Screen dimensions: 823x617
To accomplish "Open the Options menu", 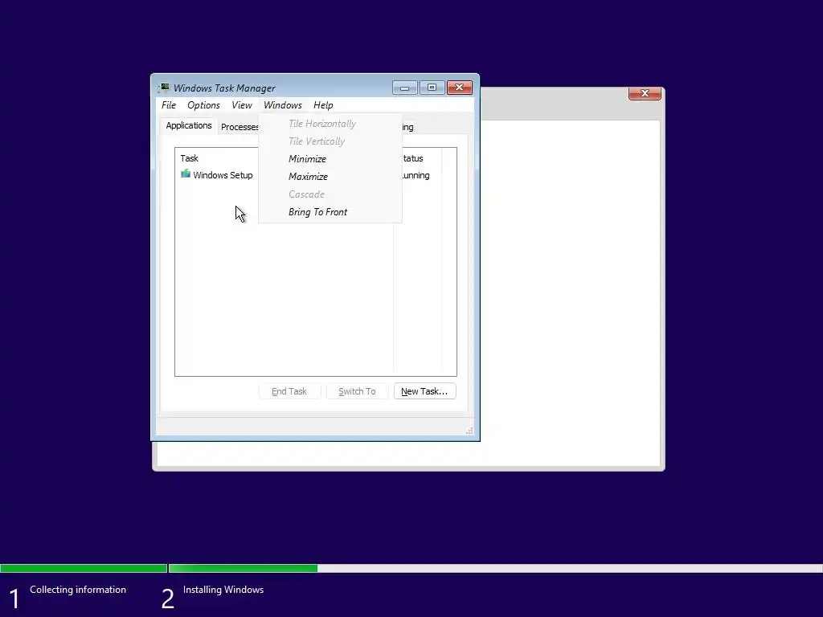I will coord(203,105).
